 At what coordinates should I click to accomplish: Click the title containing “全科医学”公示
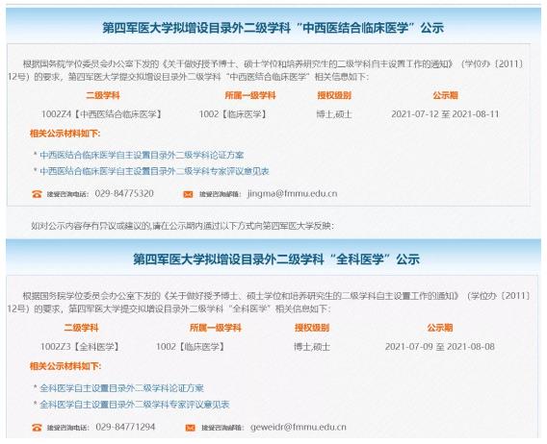click(x=276, y=259)
